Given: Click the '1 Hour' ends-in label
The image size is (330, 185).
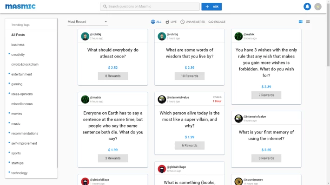Looking at the screenshot, I should point(217,101).
